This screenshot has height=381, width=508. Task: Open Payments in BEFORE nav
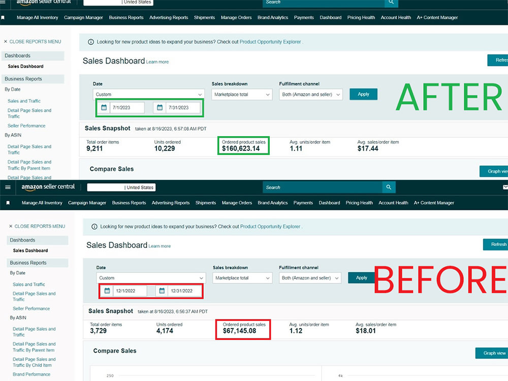(303, 203)
